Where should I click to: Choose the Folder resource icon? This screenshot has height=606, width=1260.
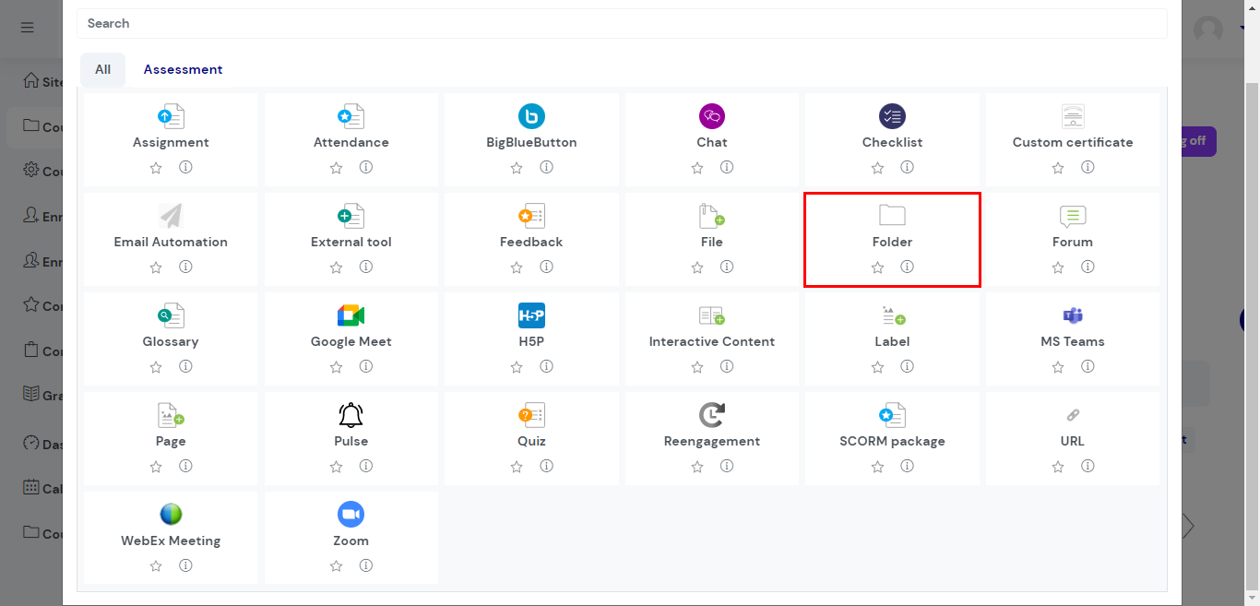pos(892,216)
